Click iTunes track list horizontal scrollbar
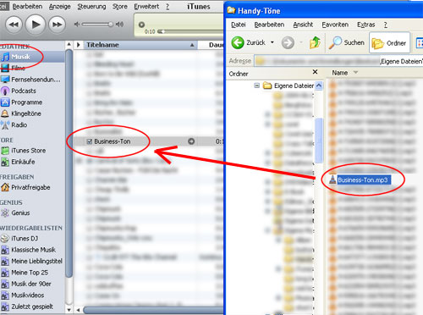 tap(154, 310)
